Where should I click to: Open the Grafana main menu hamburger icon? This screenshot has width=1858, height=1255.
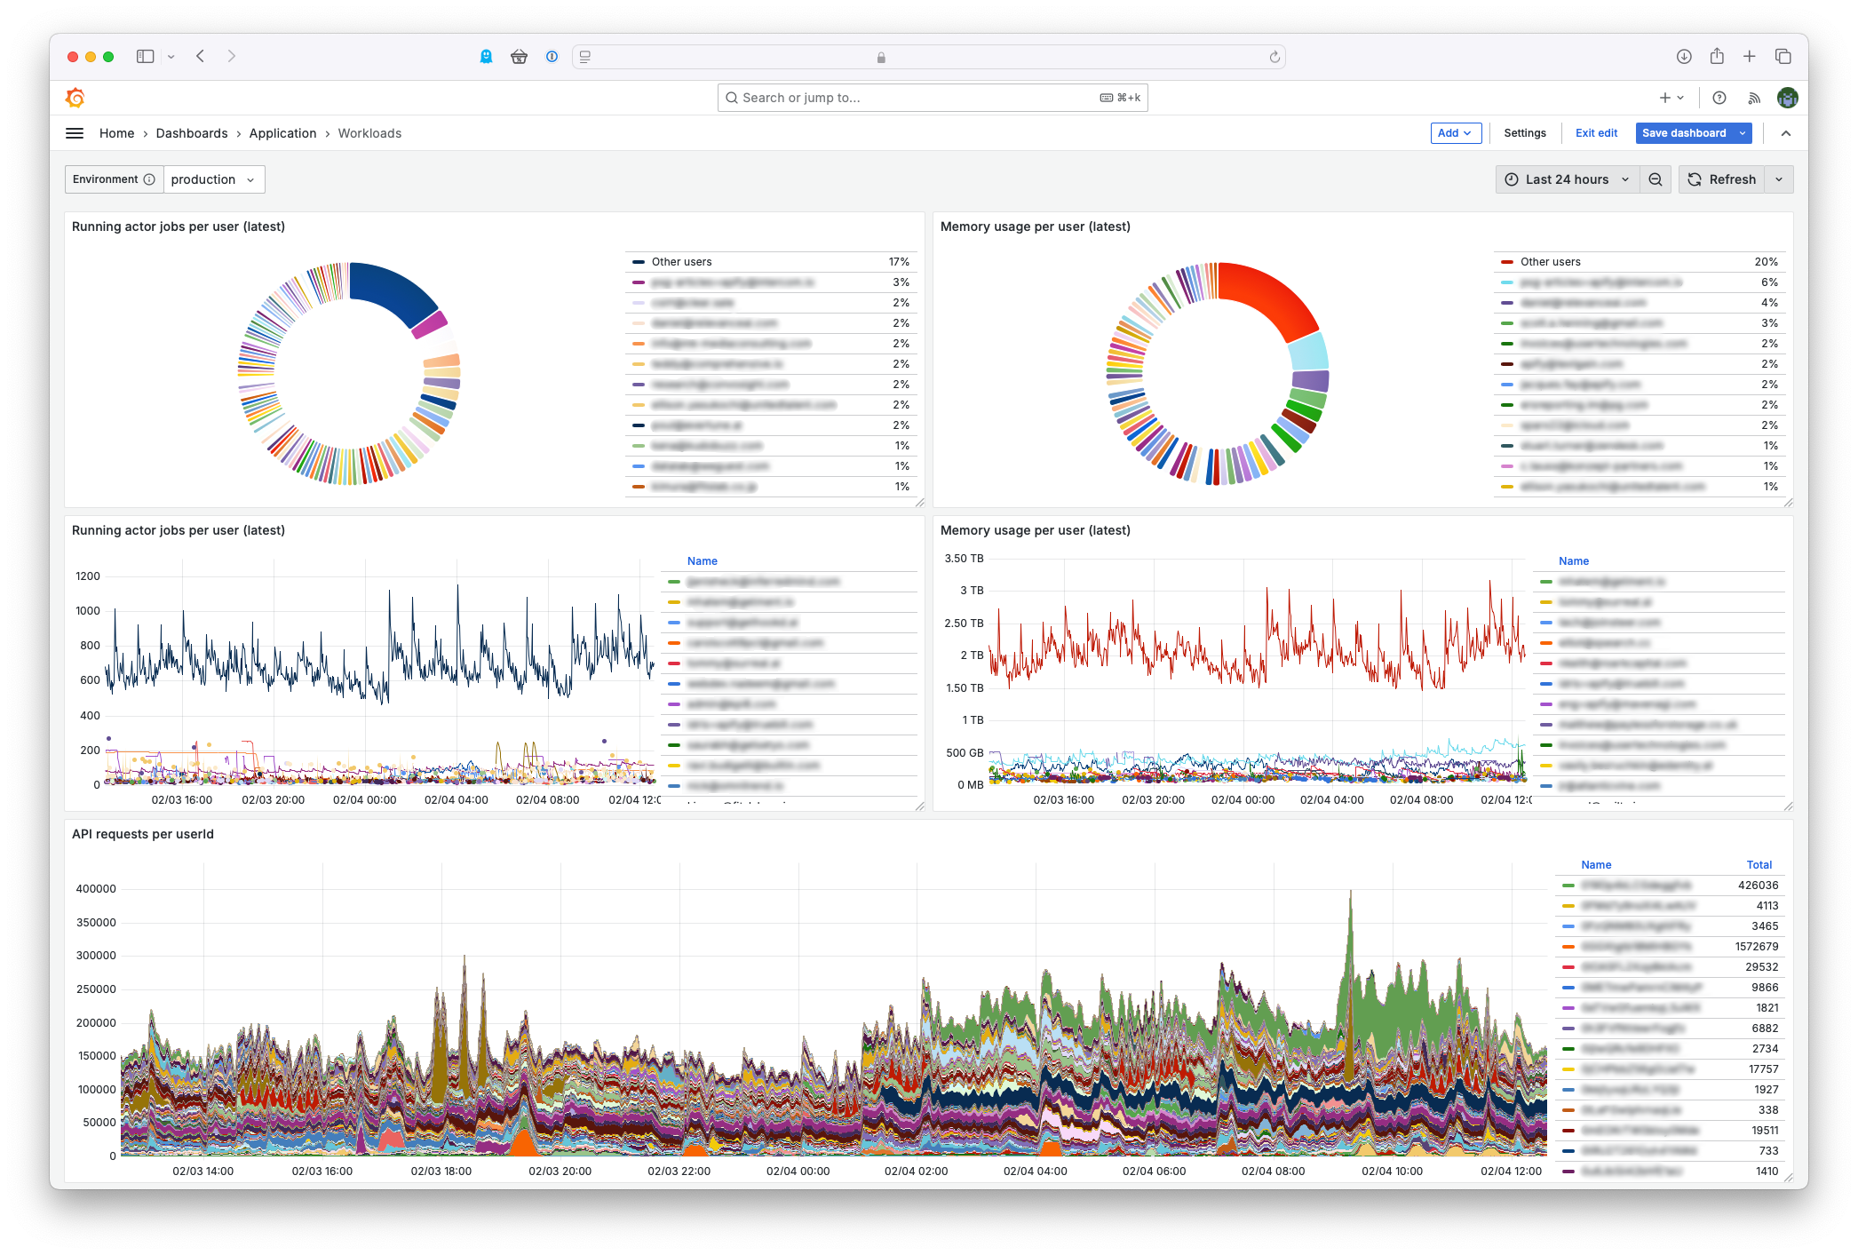tap(75, 132)
